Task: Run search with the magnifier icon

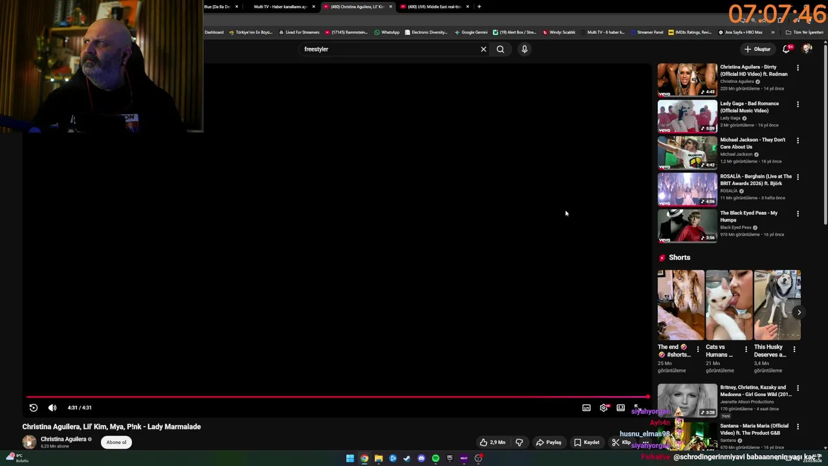Action: pos(500,49)
